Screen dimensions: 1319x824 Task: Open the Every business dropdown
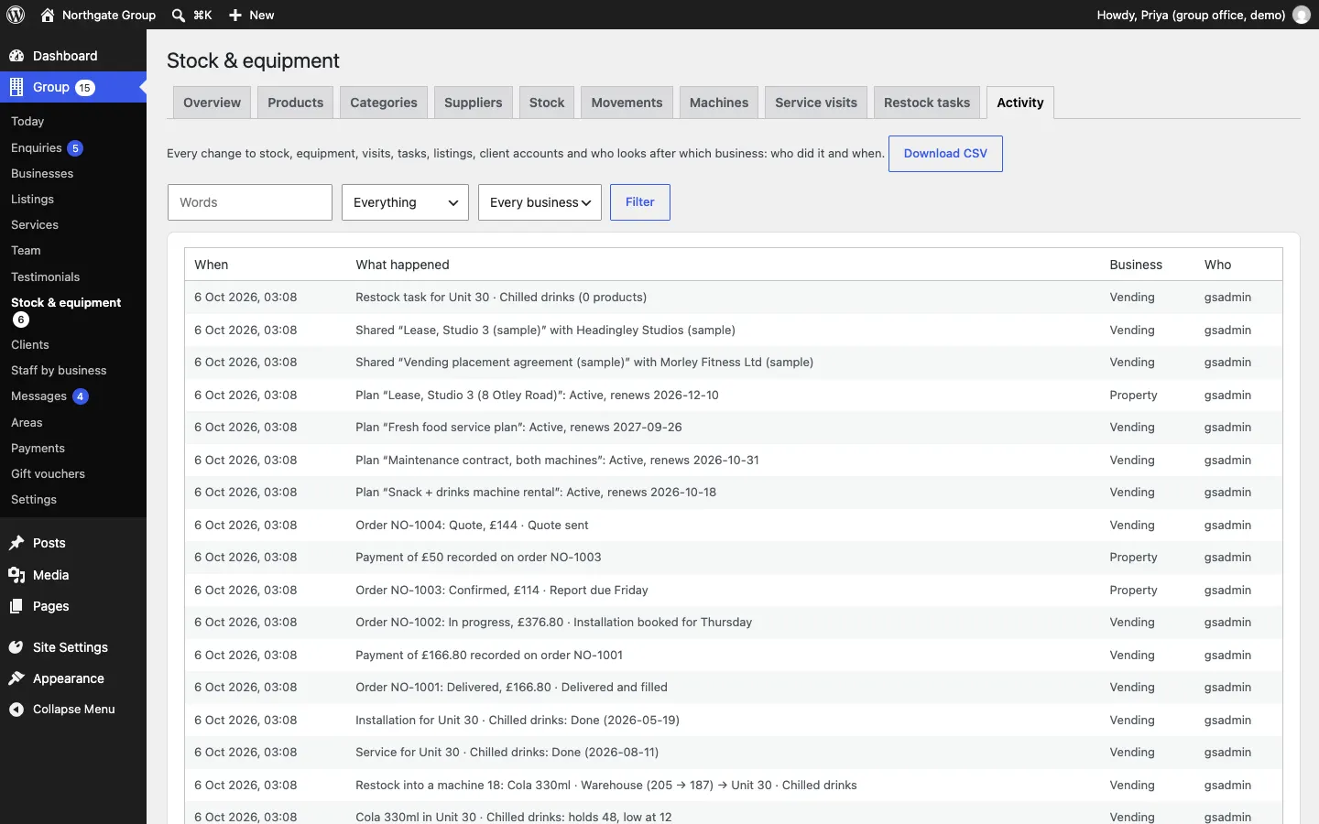tap(540, 202)
